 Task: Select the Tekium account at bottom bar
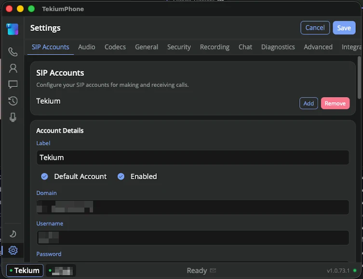click(25, 270)
